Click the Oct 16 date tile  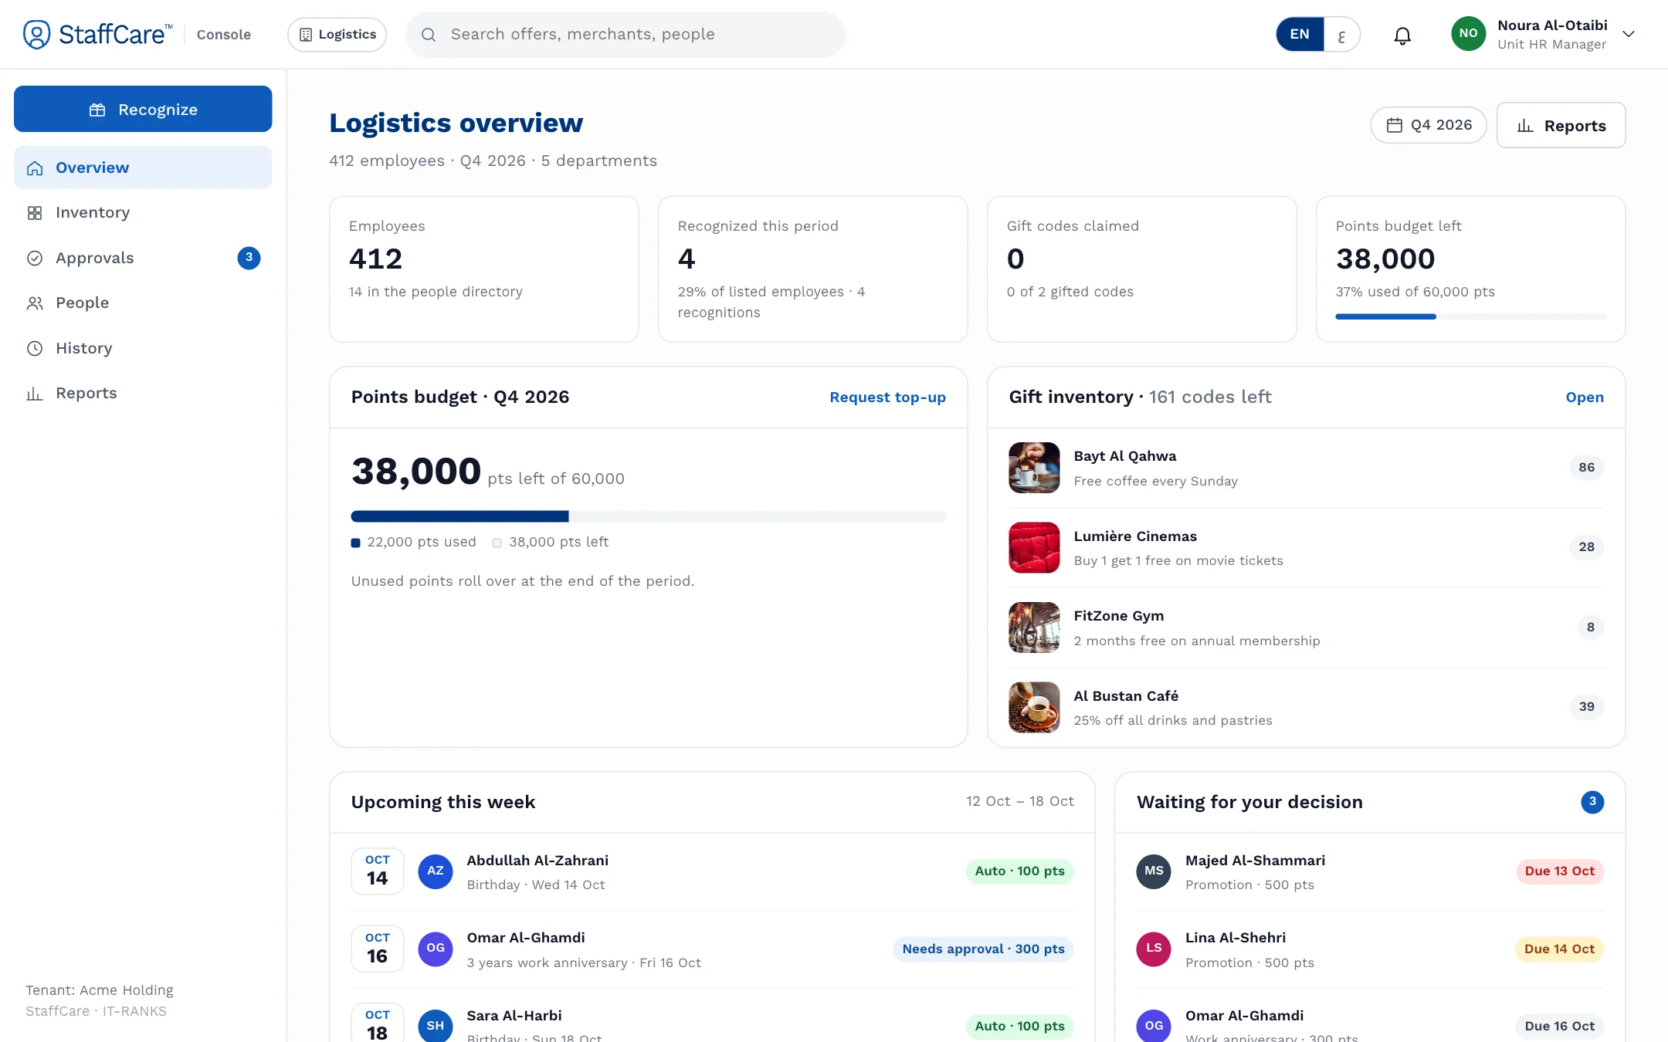point(378,949)
